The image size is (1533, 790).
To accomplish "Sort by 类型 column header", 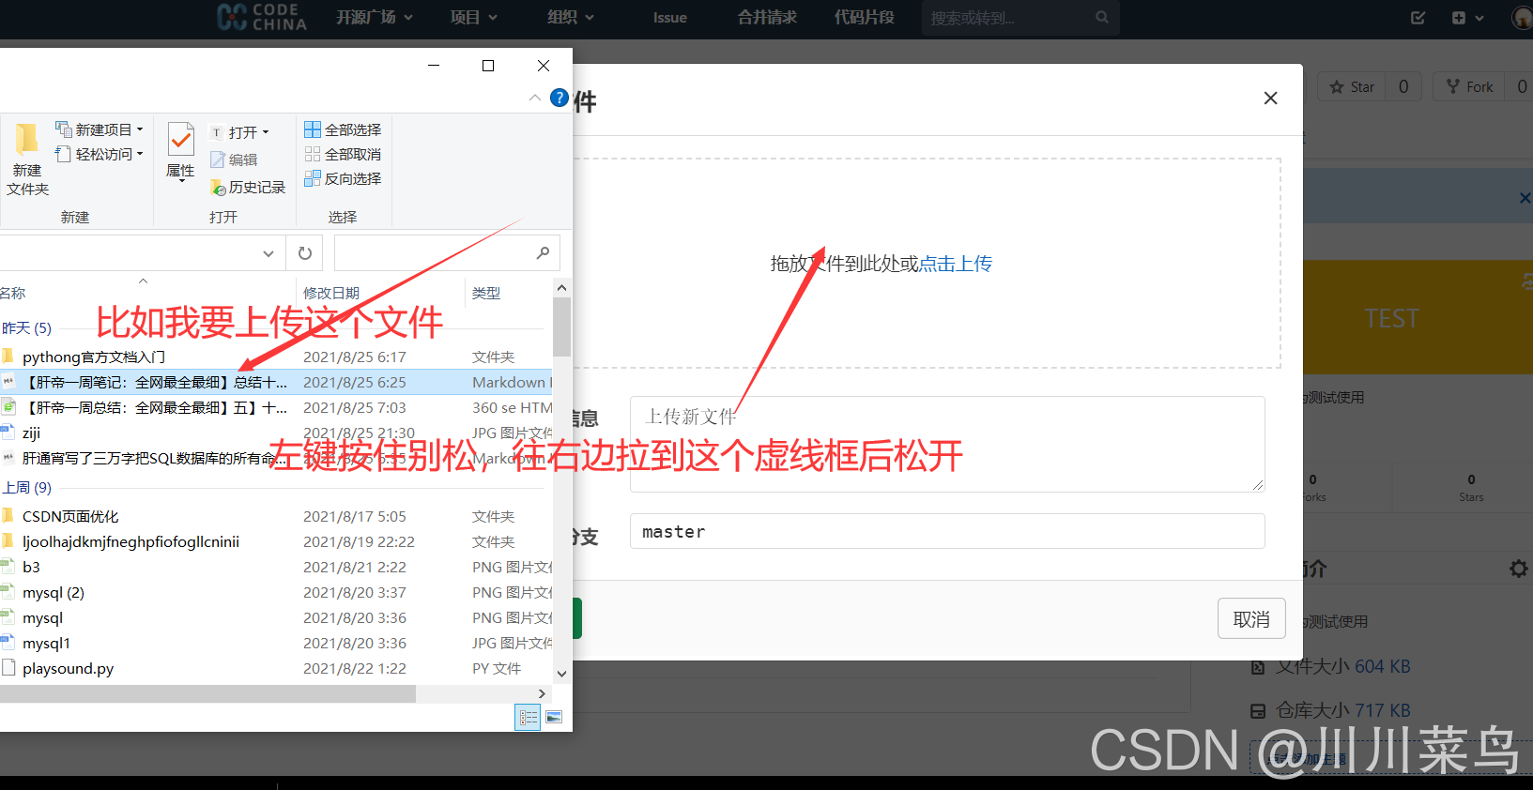I will (486, 293).
